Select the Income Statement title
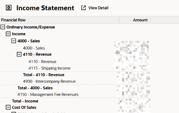This screenshot has height=113, width=179. pyautogui.click(x=45, y=8)
